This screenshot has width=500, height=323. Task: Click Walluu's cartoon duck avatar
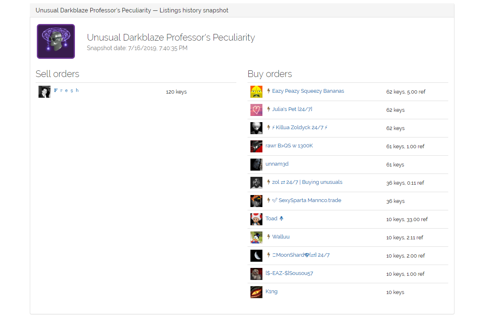click(256, 238)
